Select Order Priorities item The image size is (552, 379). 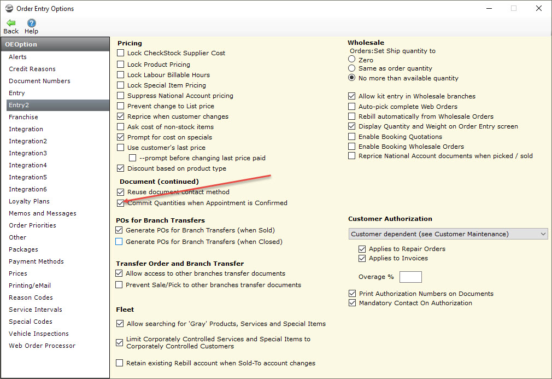(x=32, y=225)
